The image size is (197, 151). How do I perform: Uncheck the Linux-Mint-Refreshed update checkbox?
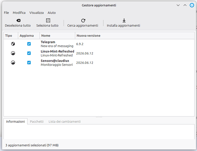[x=29, y=53]
